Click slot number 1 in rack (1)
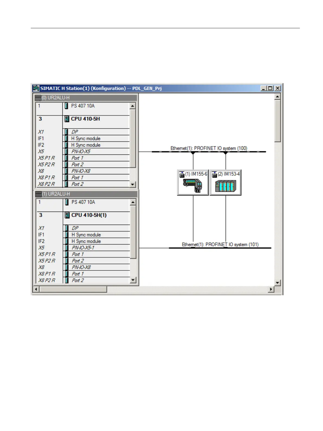This screenshot has height=431, width=323. 40,202
